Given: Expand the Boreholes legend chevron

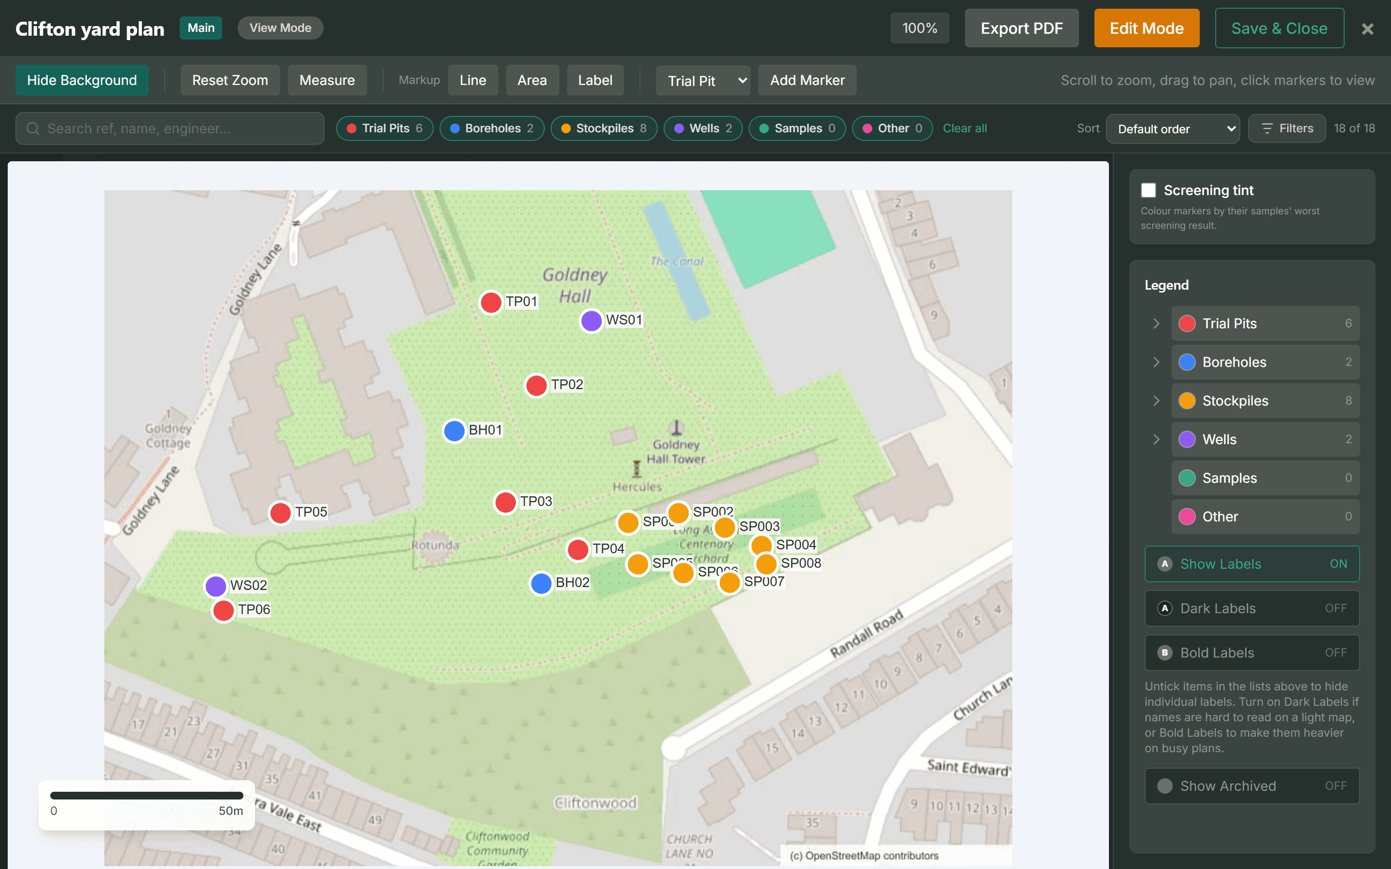Looking at the screenshot, I should [x=1156, y=362].
